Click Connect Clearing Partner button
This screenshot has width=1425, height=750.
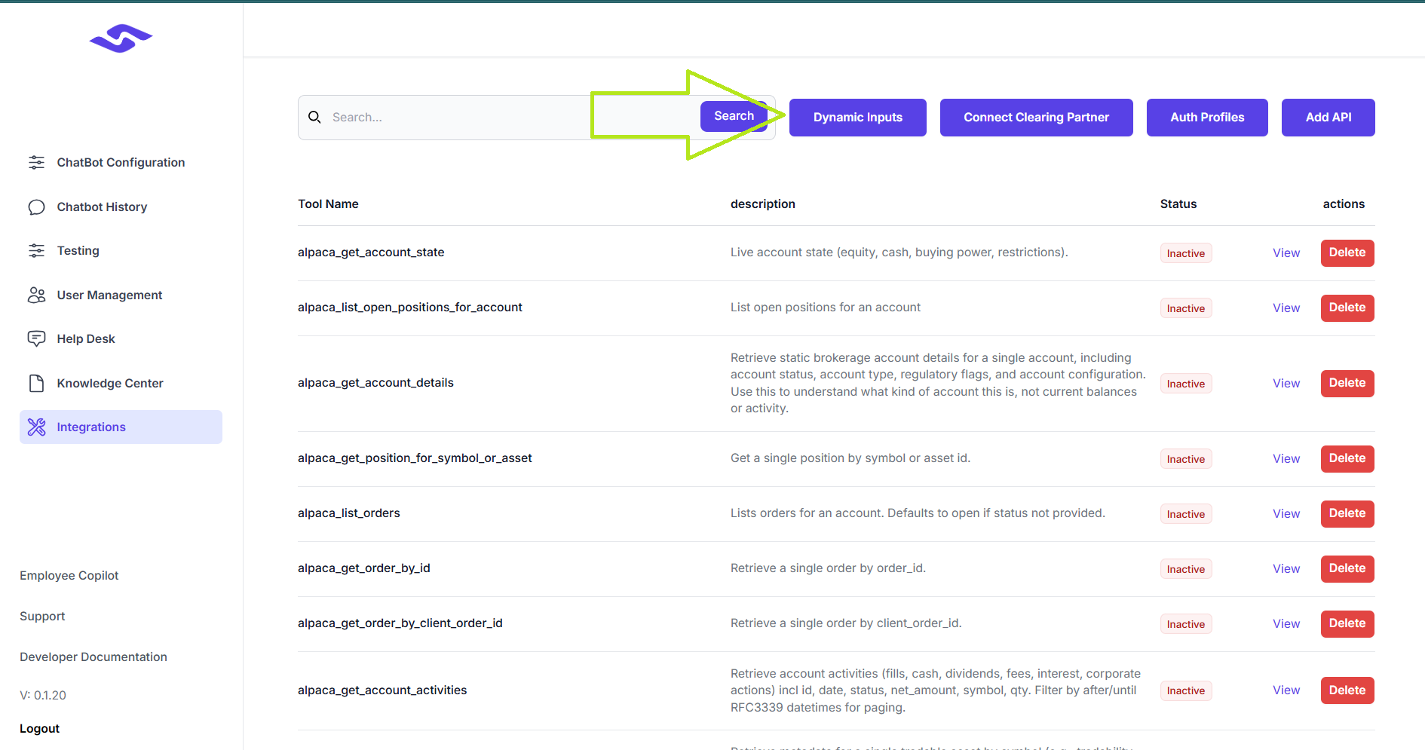click(x=1036, y=118)
